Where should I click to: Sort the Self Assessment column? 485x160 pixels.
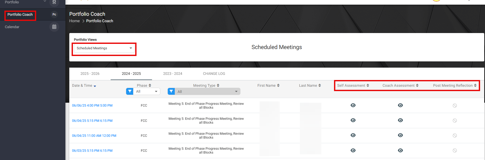368,85
